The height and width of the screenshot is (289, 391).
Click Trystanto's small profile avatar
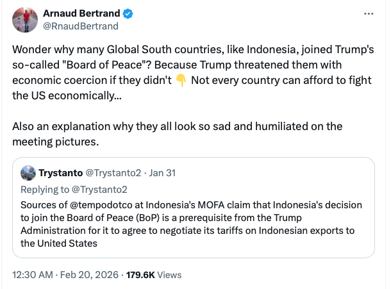[28, 173]
